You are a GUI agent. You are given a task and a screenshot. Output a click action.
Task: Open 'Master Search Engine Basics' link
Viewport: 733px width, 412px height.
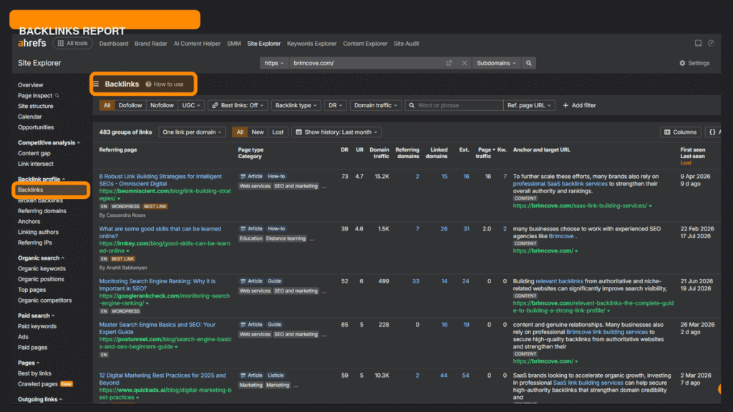click(157, 328)
